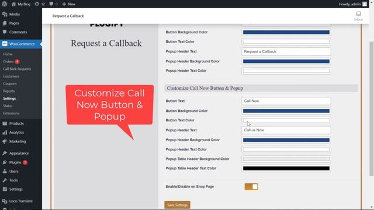Pick Request a Callback Popup Header Background Color
374x210 pixels.
(286, 61)
